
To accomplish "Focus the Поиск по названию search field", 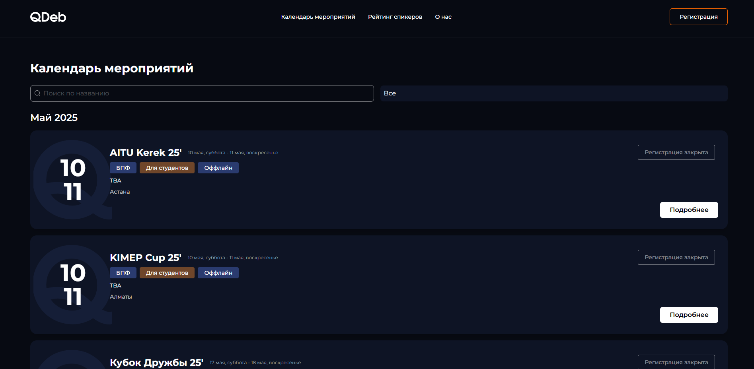I will [x=202, y=93].
